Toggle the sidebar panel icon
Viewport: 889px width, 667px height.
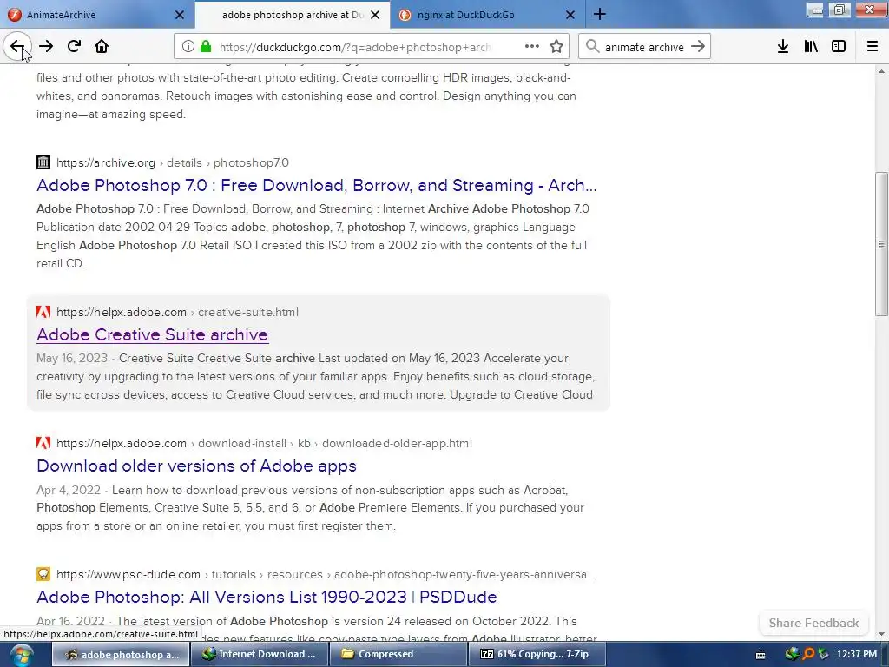coord(839,47)
